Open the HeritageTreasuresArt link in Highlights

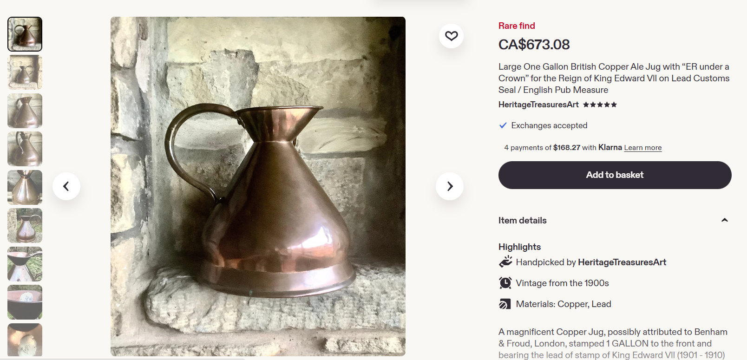tap(622, 262)
